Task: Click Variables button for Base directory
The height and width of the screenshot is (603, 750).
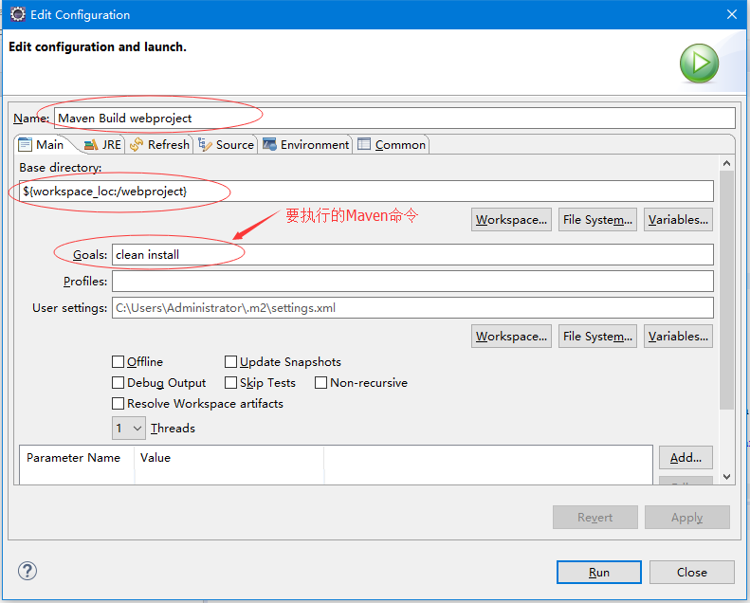Action: [678, 220]
